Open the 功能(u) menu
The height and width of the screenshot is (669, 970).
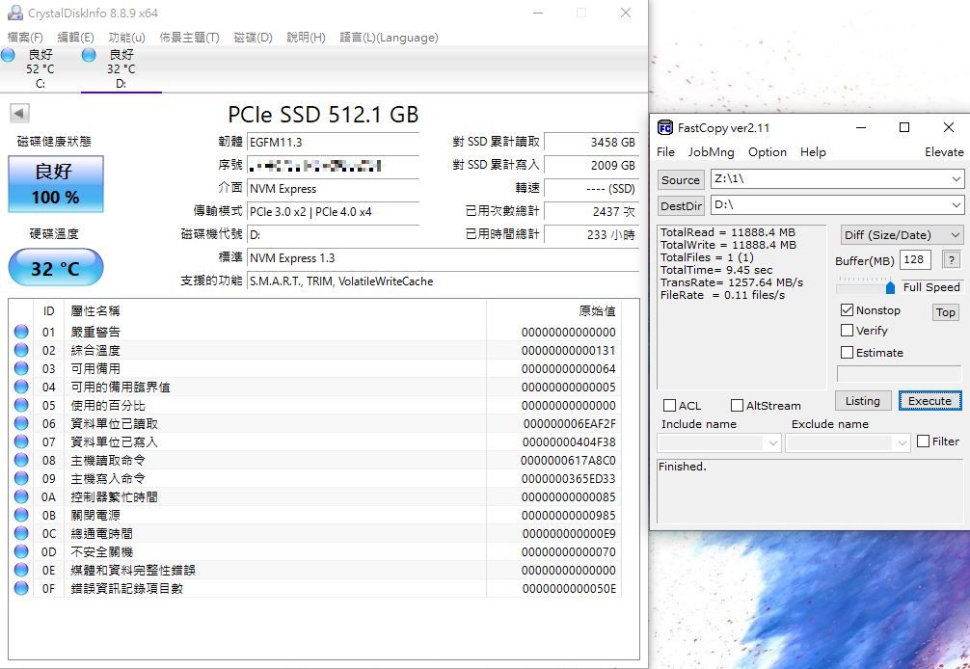[x=127, y=37]
